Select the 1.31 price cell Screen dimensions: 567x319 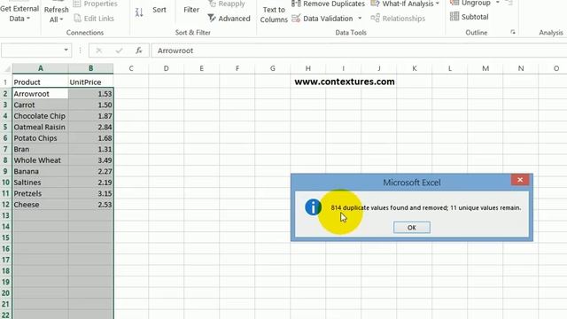click(90, 150)
